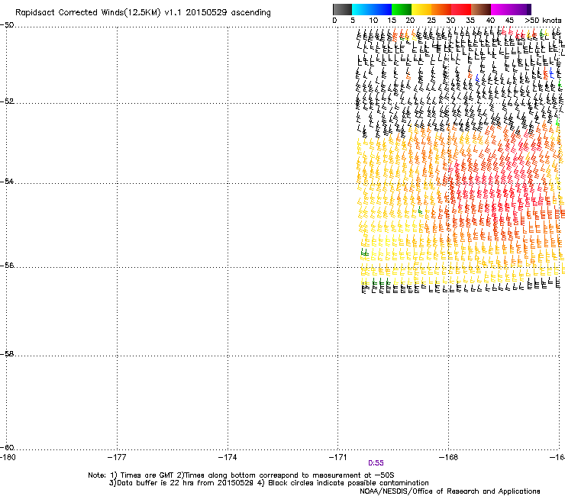Click the latitude axis label '-56'
Screen dimensions: 565x496
pos(7,266)
